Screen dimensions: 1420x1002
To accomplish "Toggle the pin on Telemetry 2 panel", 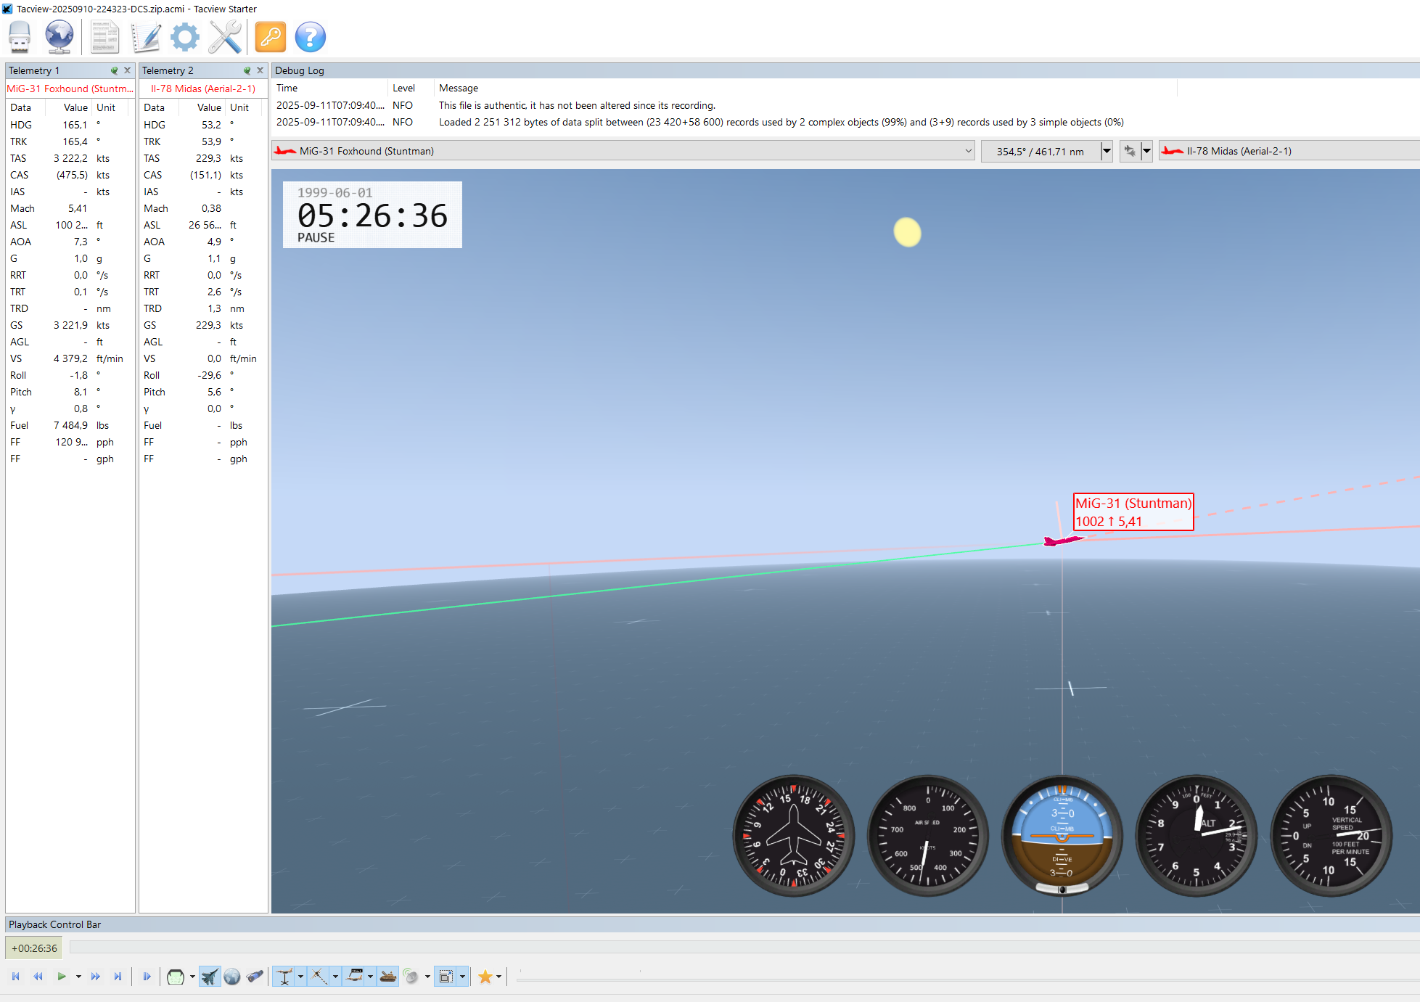I will (247, 70).
